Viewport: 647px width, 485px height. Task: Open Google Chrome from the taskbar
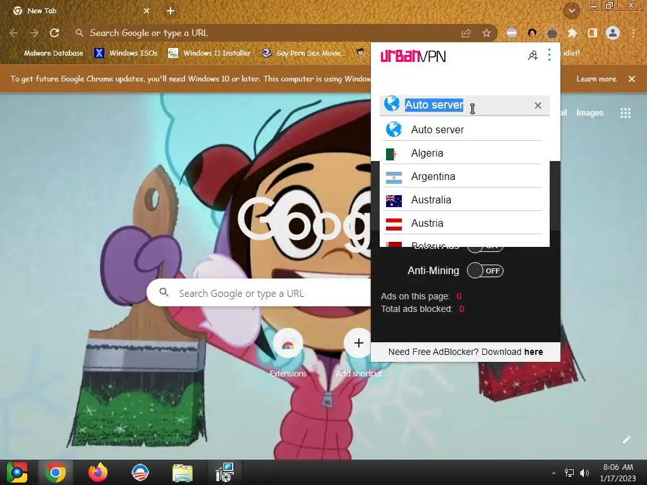pos(56,472)
